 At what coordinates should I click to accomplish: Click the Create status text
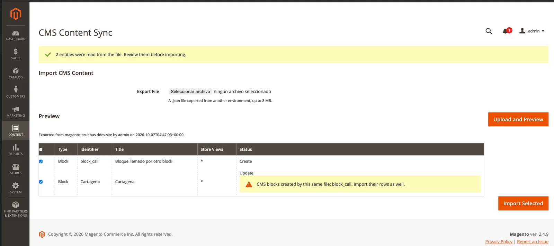point(246,161)
